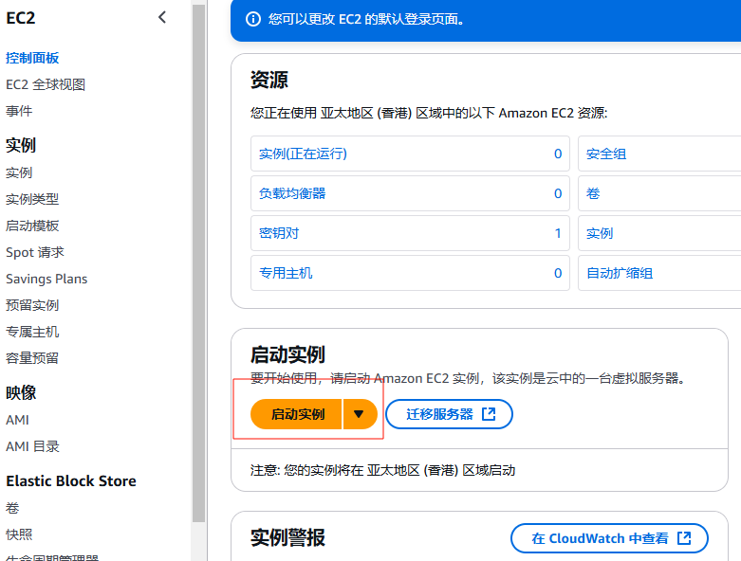This screenshot has height=561, width=741.
Task: Select EC2 全球视图 in the sidebar
Action: point(46,84)
